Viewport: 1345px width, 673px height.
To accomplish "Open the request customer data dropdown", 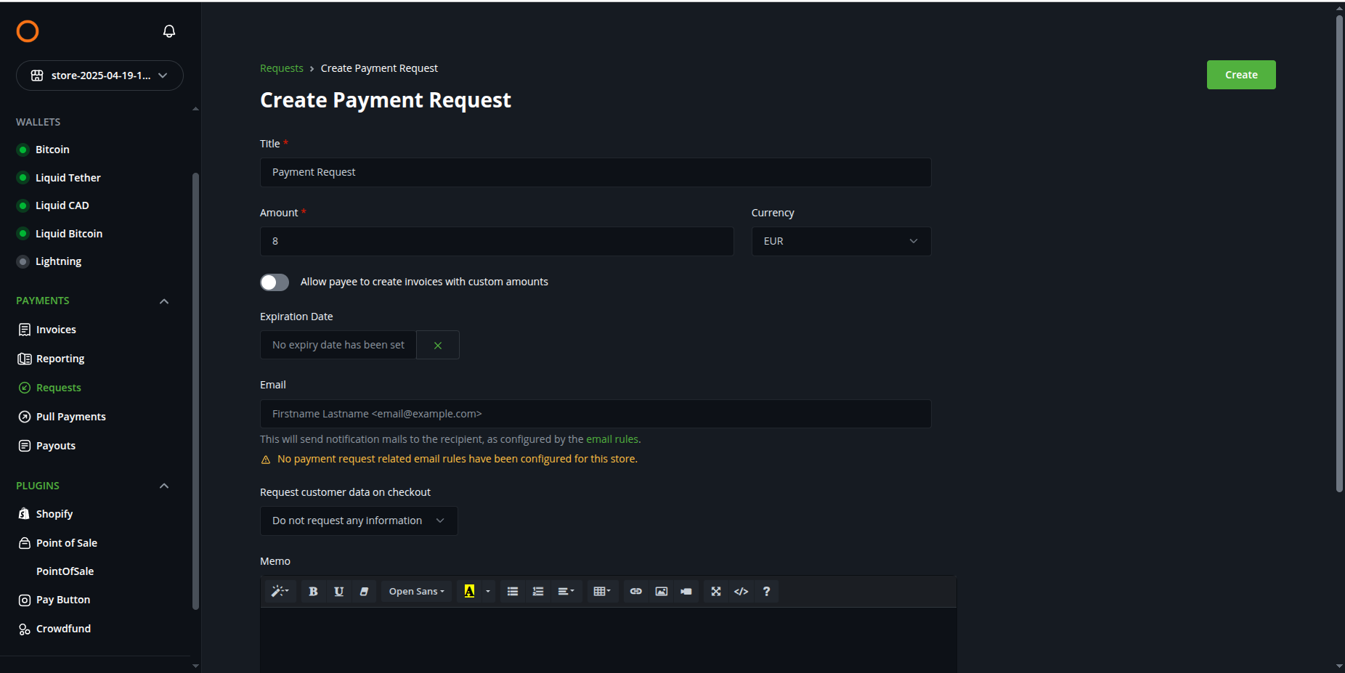I will pos(359,521).
